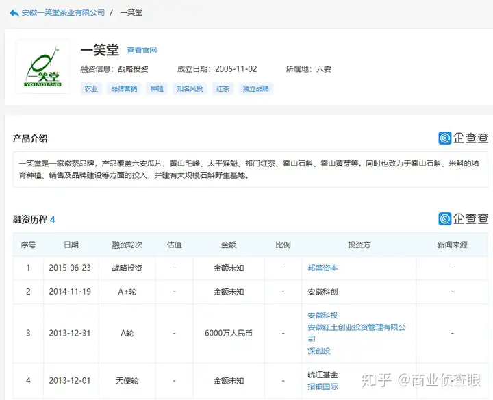The width and height of the screenshot is (493, 400).
Task: Click 日期 column header
Action: (x=71, y=245)
